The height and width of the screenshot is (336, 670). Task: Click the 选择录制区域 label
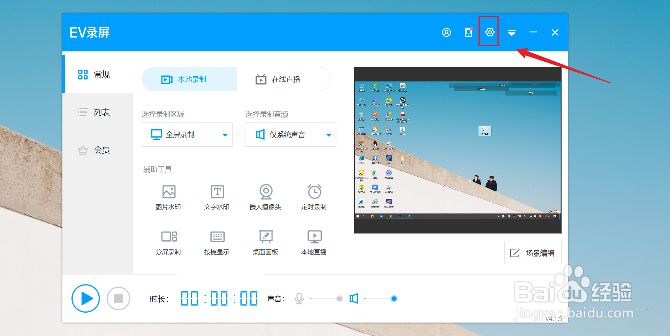pos(163,114)
